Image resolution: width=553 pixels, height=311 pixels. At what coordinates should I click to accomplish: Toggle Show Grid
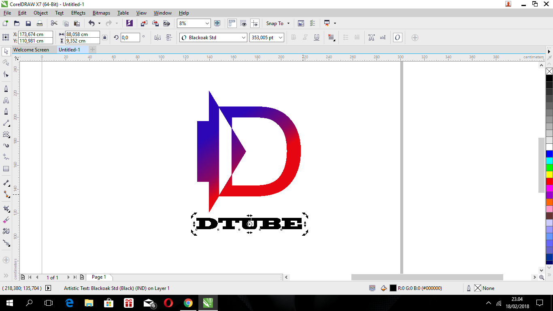pyautogui.click(x=243, y=23)
